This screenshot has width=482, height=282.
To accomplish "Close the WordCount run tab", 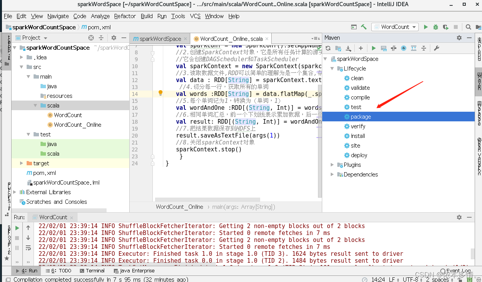I will [x=71, y=218].
